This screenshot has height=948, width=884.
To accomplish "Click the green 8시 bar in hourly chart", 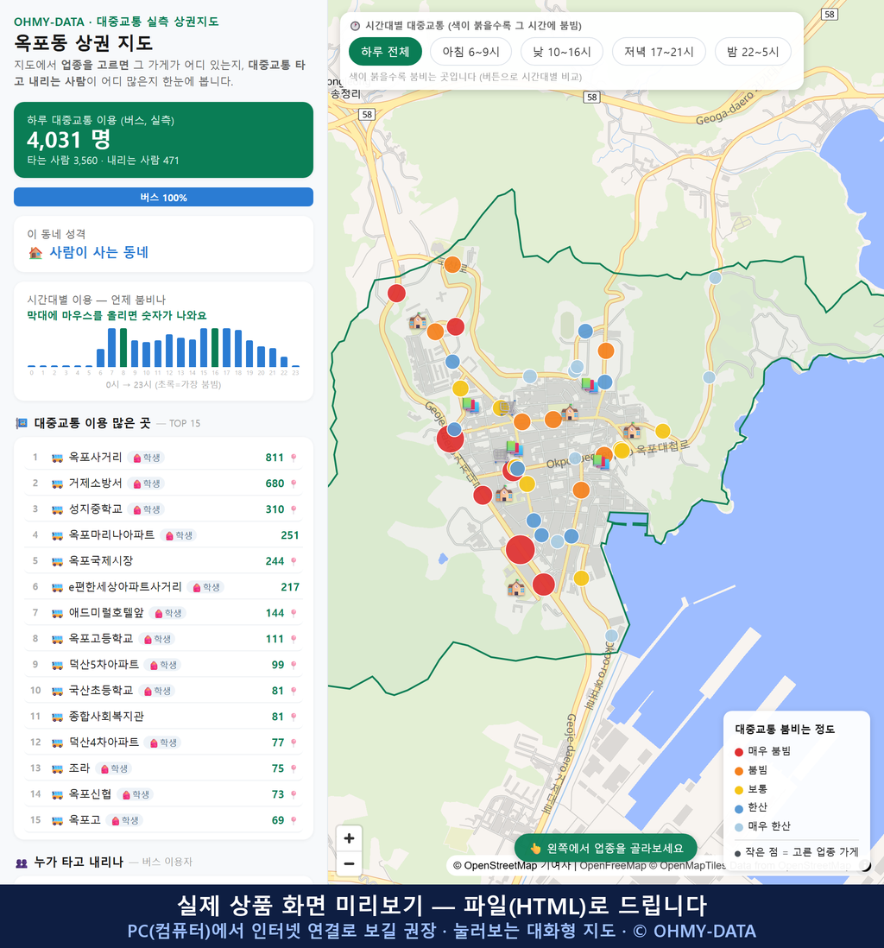I will 123,348.
